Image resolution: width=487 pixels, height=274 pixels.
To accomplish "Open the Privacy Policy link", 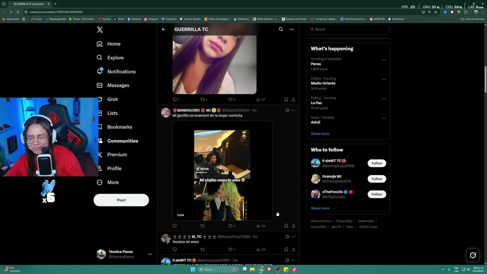I will click(x=344, y=221).
